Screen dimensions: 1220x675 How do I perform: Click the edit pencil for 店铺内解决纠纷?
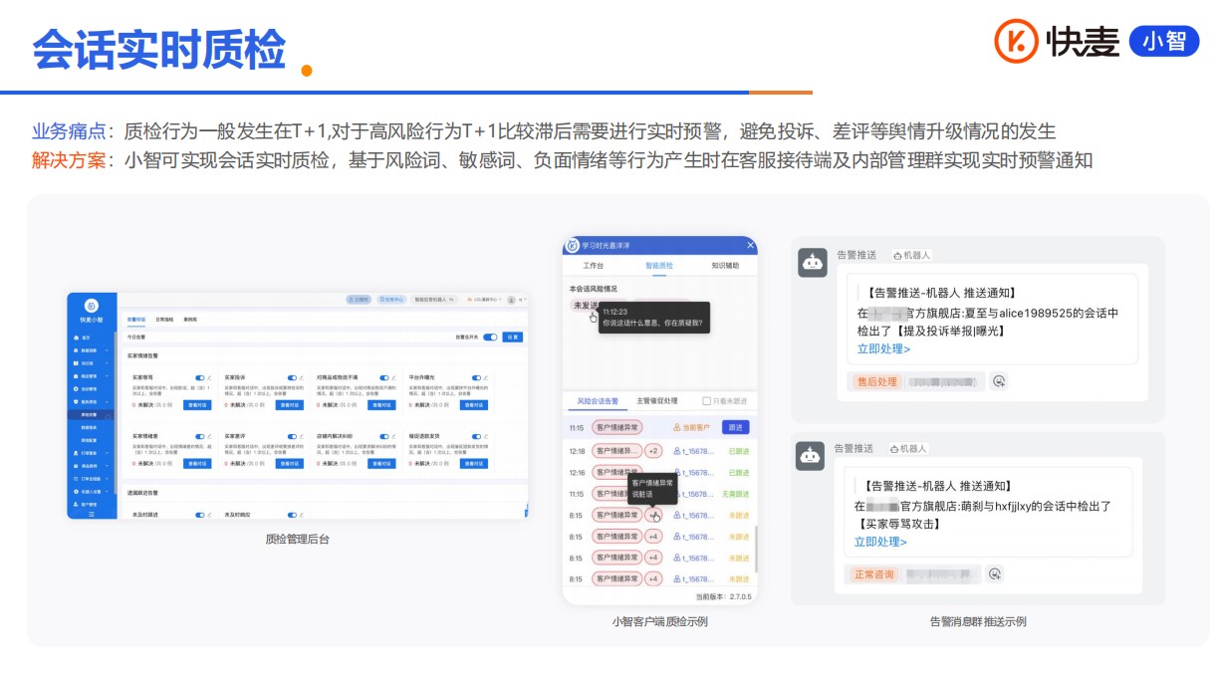[393, 436]
